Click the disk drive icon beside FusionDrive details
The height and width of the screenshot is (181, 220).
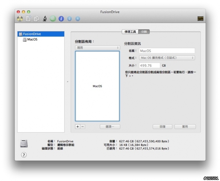point(24,144)
